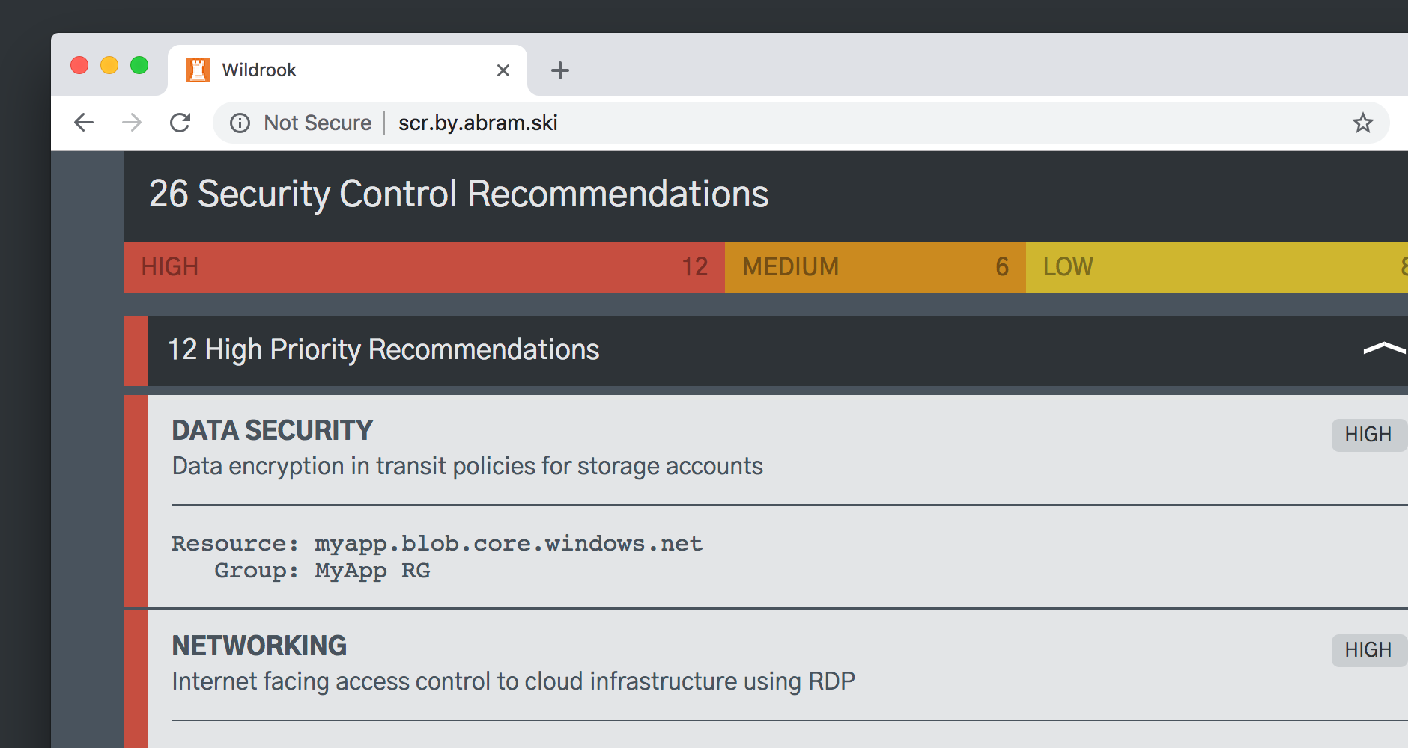Screen dimensions: 1408x748
Task: Go forward using the browser forward arrow
Action: (132, 123)
